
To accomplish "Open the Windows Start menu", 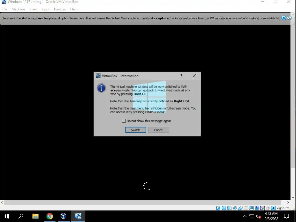I will (7, 216).
